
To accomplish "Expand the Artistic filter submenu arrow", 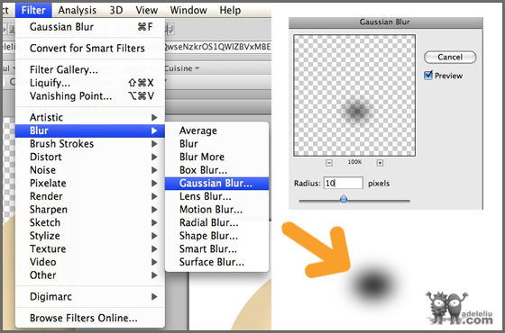I will (x=154, y=117).
